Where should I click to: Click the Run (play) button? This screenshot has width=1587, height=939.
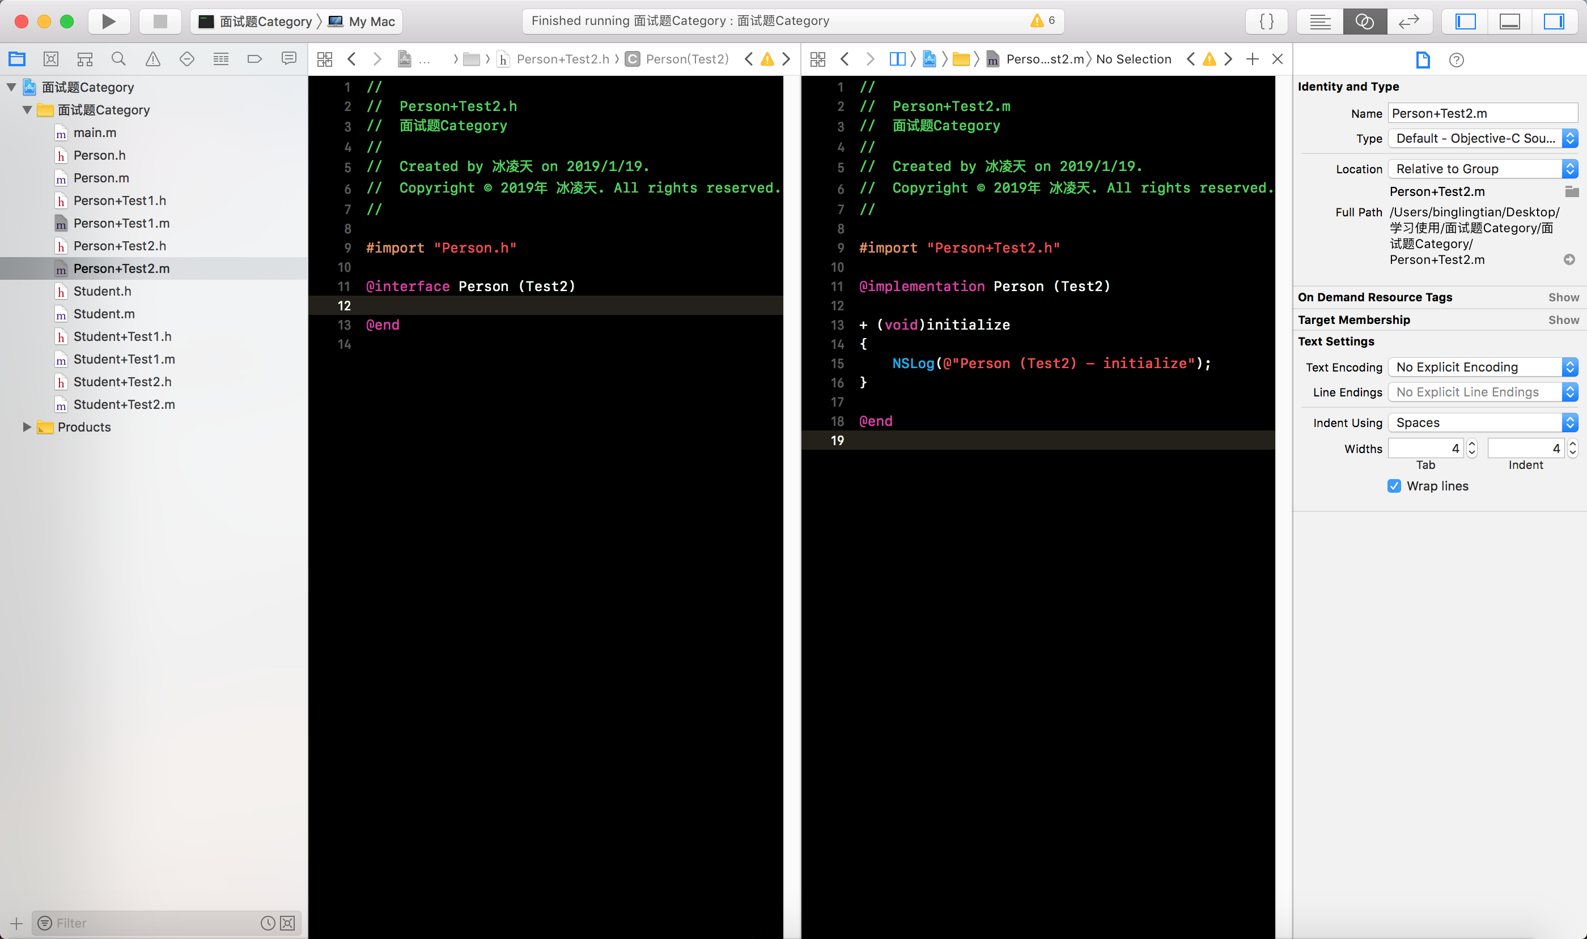(109, 21)
